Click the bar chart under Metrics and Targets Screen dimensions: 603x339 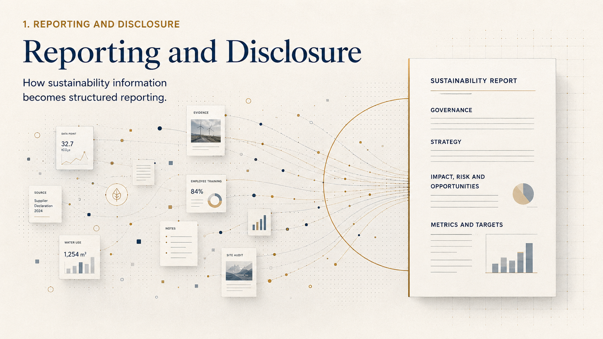pyautogui.click(x=512, y=254)
